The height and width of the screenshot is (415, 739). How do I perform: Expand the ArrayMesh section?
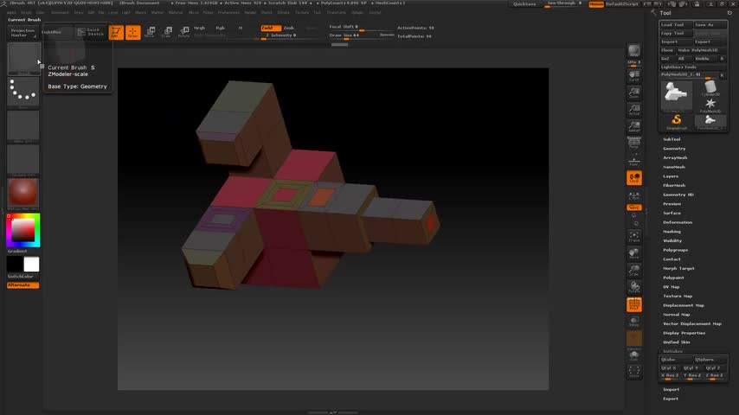pyautogui.click(x=675, y=158)
